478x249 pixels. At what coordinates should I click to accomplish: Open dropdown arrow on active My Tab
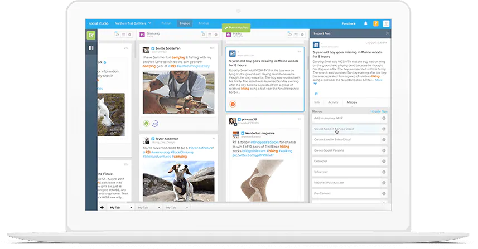coord(131,208)
